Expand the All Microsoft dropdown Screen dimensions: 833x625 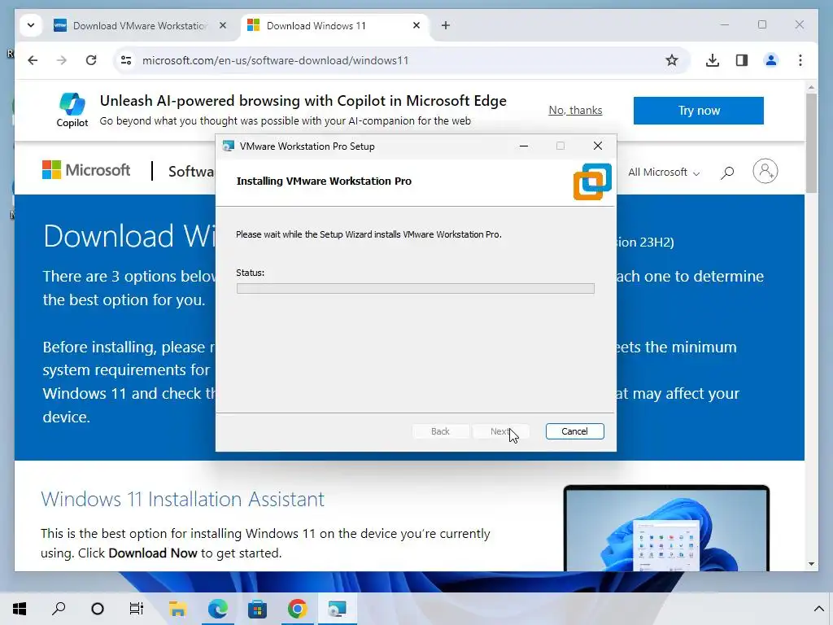[x=664, y=173]
